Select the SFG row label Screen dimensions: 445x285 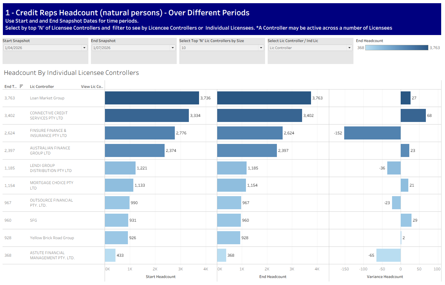pos(33,220)
